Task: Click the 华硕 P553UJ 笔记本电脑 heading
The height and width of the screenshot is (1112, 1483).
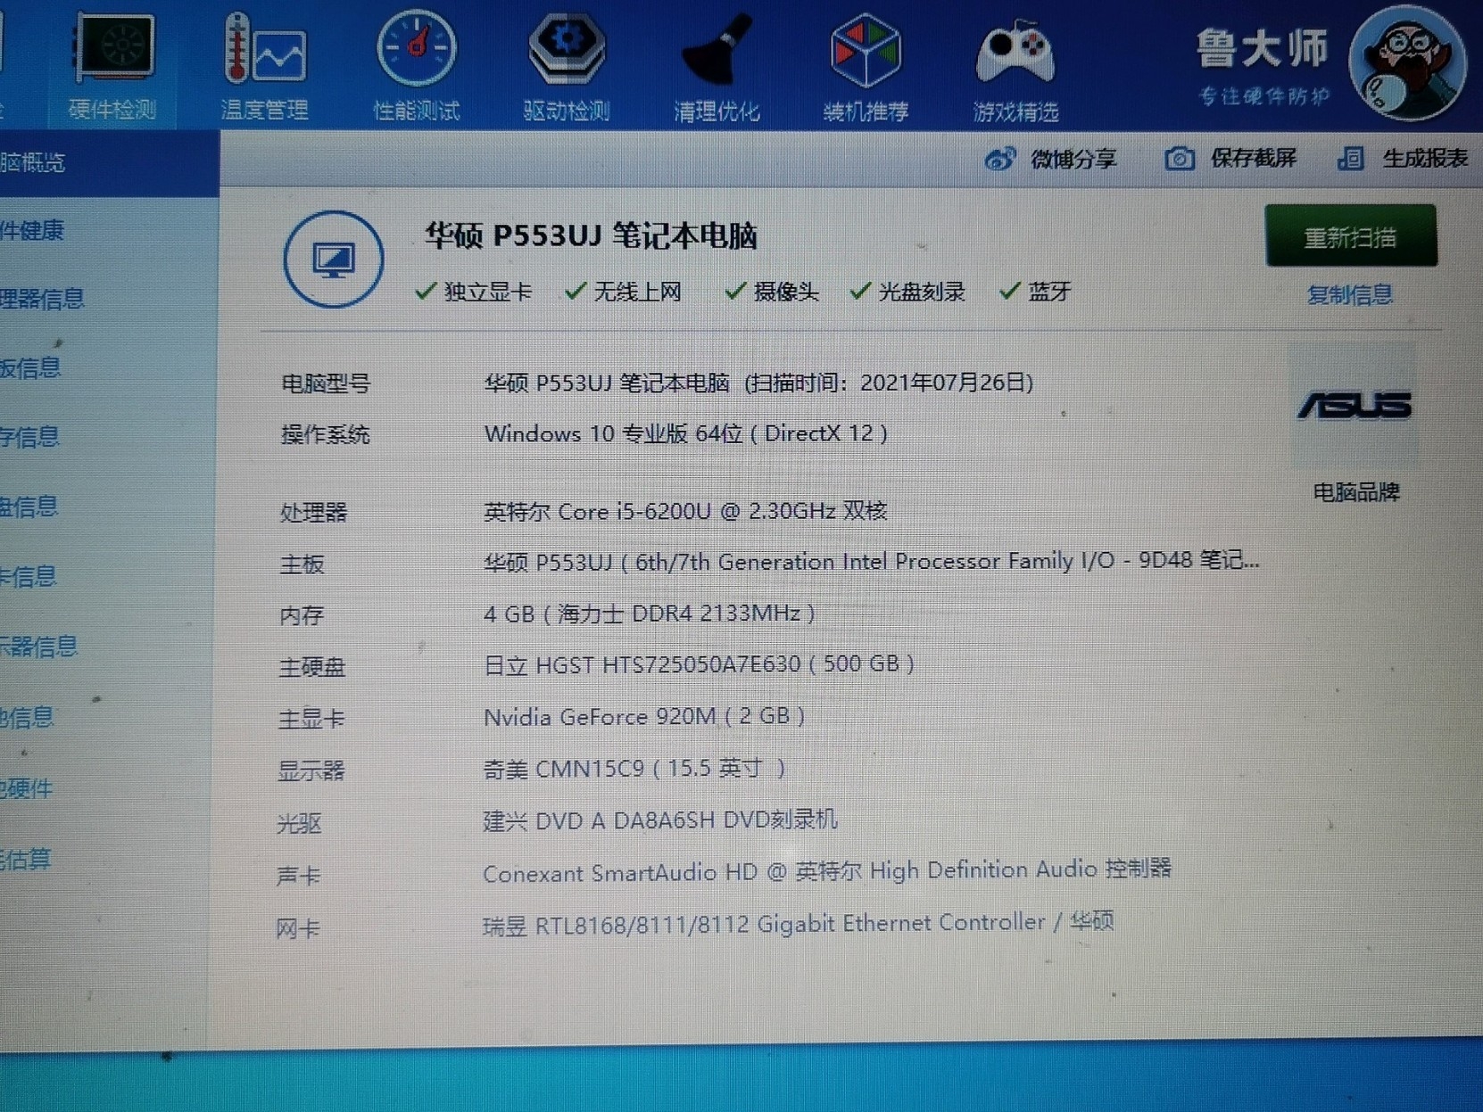Action: 591,236
